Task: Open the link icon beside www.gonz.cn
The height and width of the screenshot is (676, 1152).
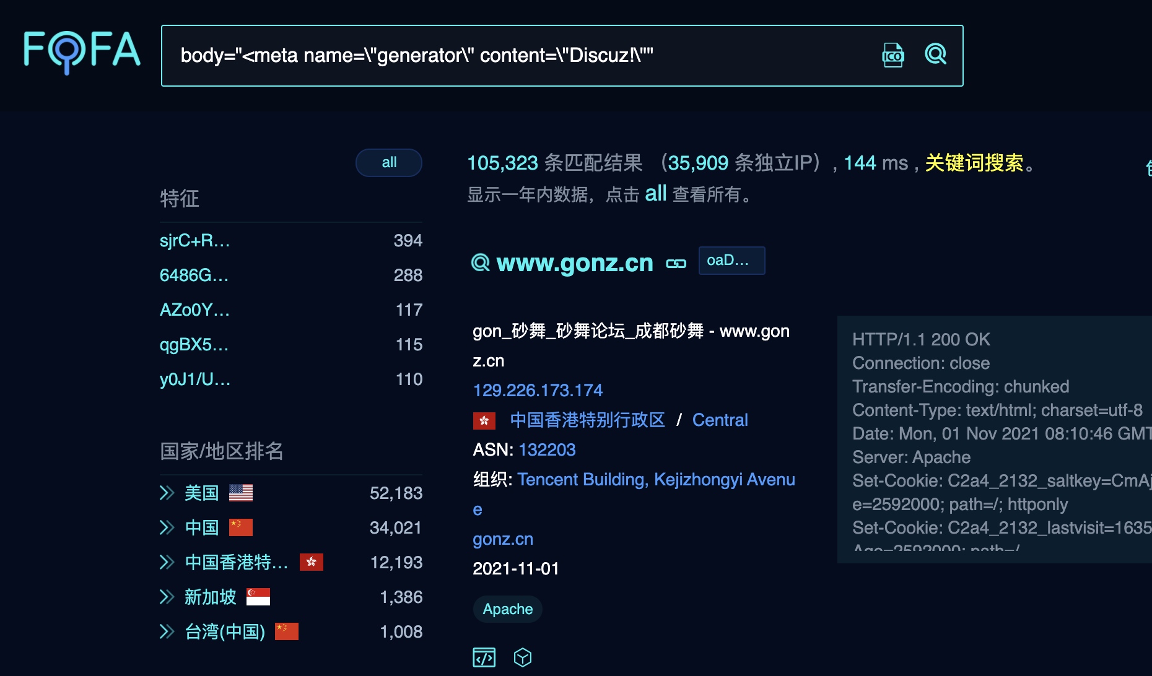Action: click(676, 264)
